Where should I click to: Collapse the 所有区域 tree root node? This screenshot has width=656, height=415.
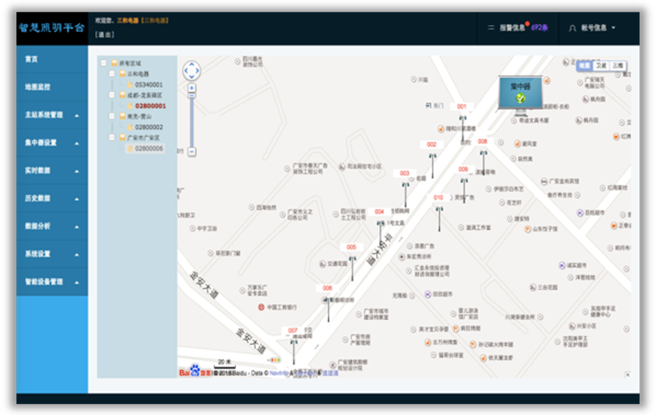[104, 63]
